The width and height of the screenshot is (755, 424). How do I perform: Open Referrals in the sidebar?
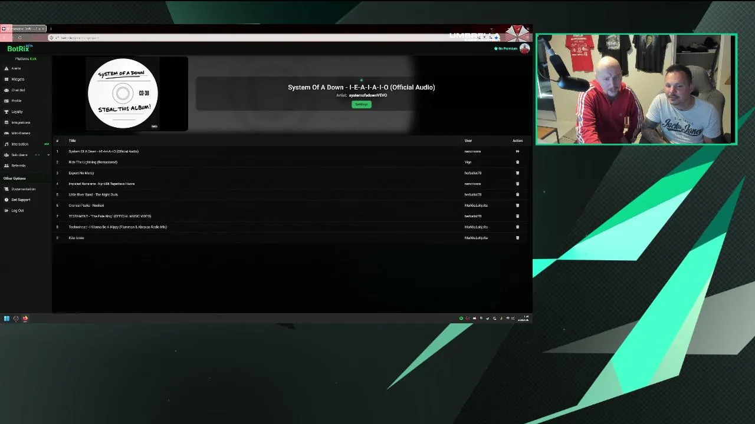(x=18, y=165)
